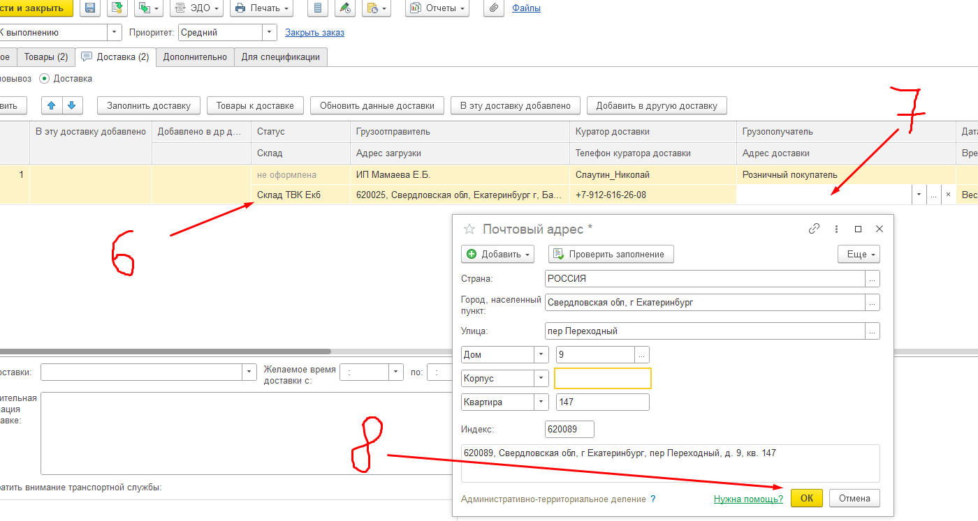Expand the Дом type dropdown
The height and width of the screenshot is (521, 978).
click(x=542, y=354)
